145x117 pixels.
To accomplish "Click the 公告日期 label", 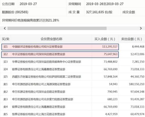I will tap(8, 4).
